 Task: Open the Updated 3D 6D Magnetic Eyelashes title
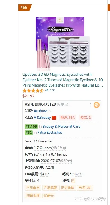63,80
